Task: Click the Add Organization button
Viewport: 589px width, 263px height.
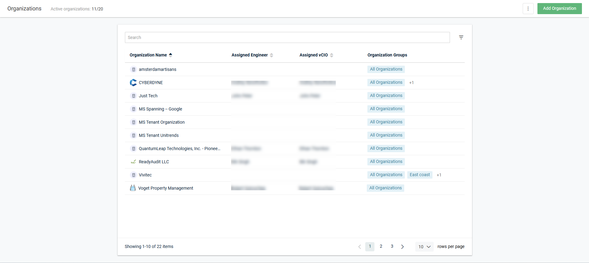Action: (x=559, y=9)
